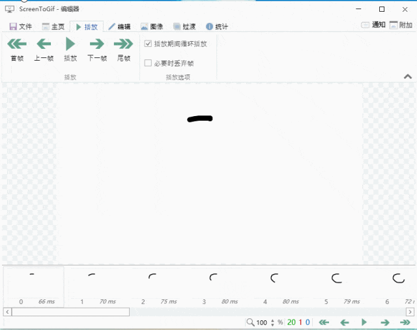This screenshot has width=417, height=330.
Task: Select frame 0 thumbnail in timeline
Action: coord(33,286)
